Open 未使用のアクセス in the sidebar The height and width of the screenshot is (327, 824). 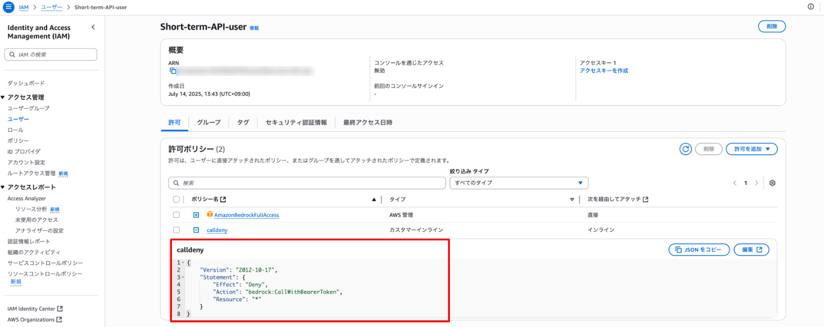coord(36,220)
